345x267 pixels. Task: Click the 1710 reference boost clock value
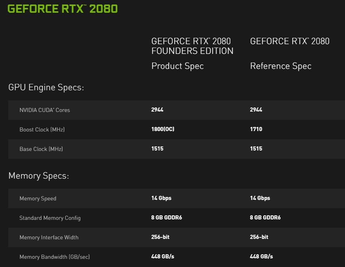click(x=256, y=129)
